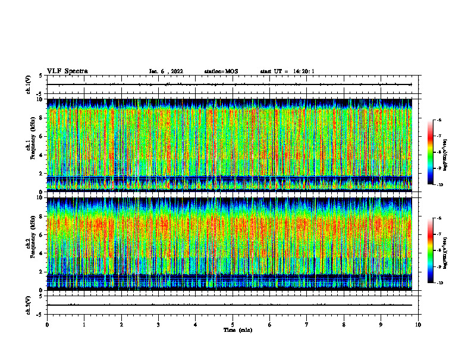
Task: Click the 'ch.3(V)' waveform axis label
Action: [28, 306]
